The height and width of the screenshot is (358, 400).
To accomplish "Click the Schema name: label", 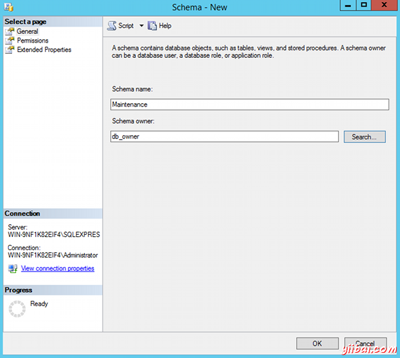I will (x=133, y=89).
